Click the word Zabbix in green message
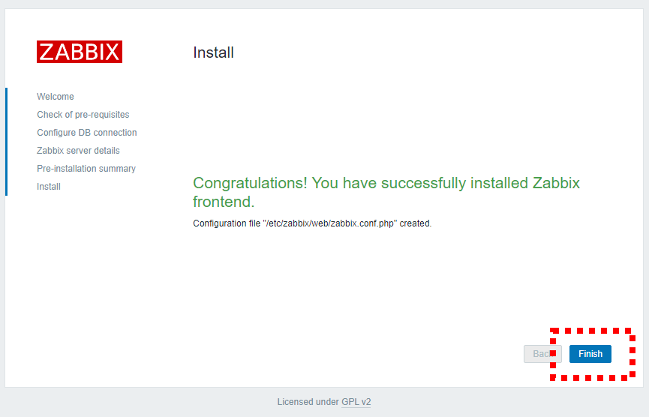Image resolution: width=649 pixels, height=417 pixels. (556, 183)
